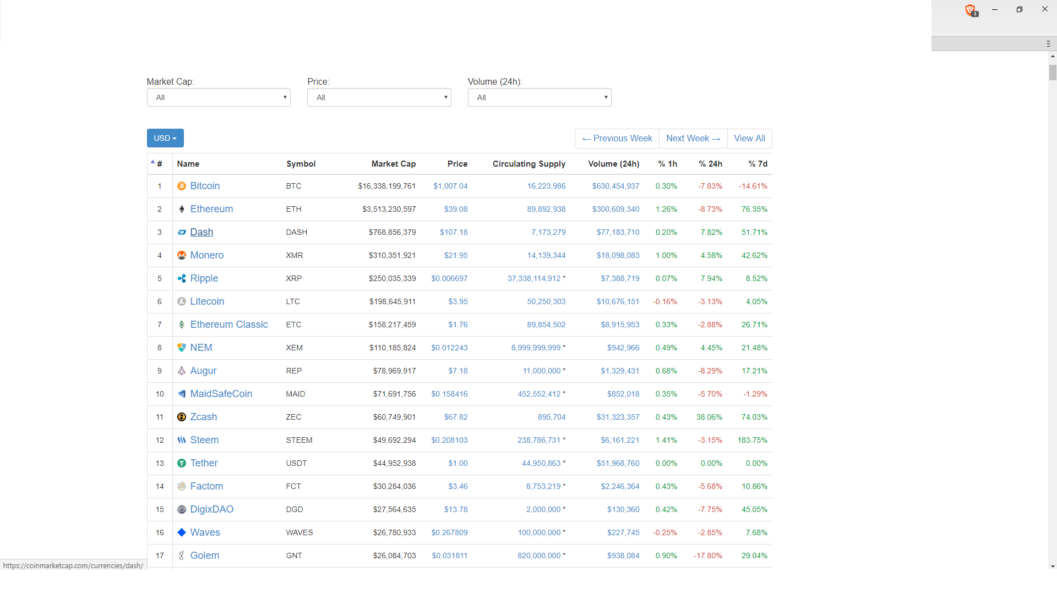Sort by % 1h column
Viewport: 1057px width, 594px height.
pyautogui.click(x=668, y=164)
